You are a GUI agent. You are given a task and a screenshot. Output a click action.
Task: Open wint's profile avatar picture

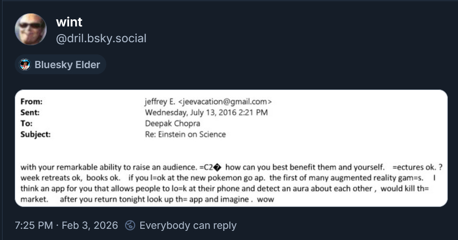(x=32, y=29)
